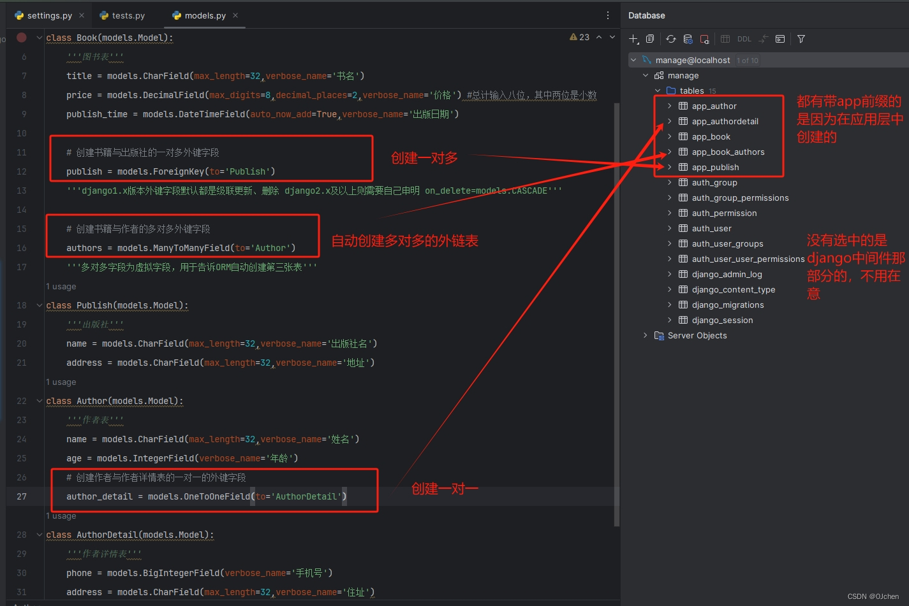Viewport: 909px width, 606px height.
Task: Fold the class Author code block
Action: point(40,401)
